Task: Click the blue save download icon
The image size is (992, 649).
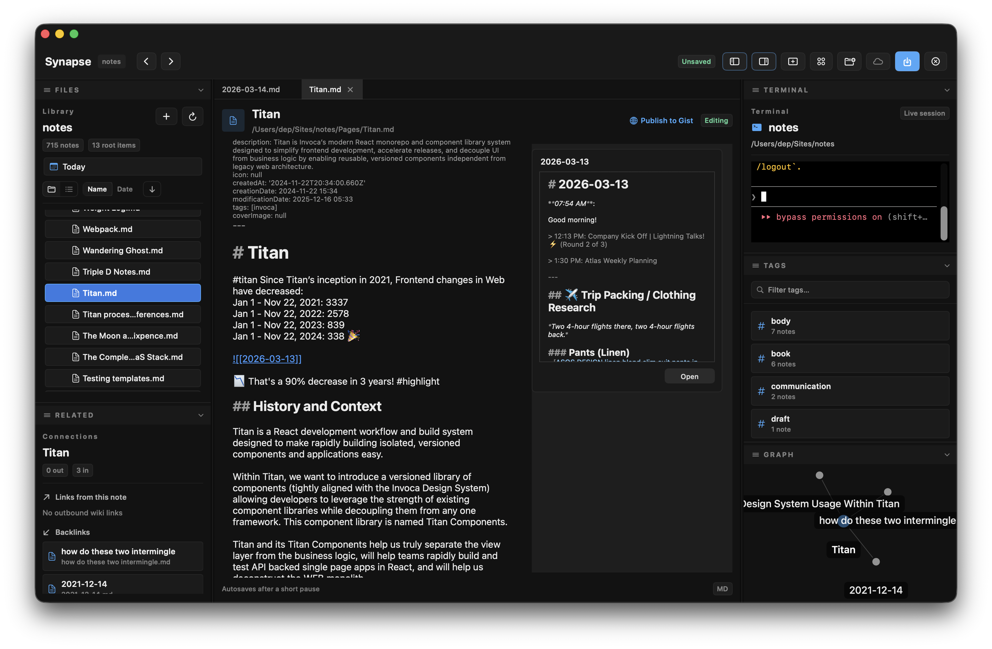Action: 907,62
